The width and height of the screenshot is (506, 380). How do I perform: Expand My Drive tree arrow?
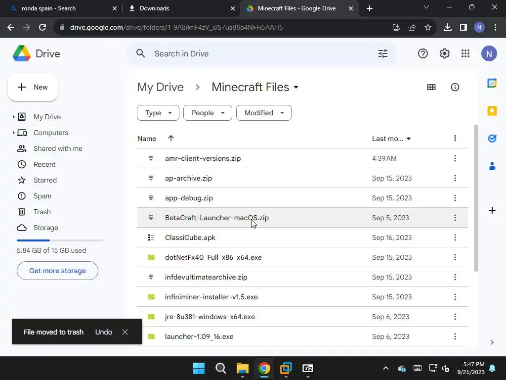coord(13,117)
